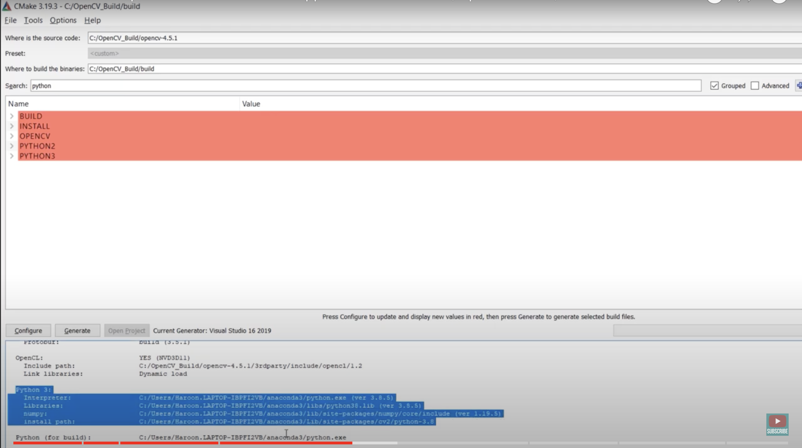The width and height of the screenshot is (802, 448).
Task: Click the Generate button
Action: pyautogui.click(x=77, y=330)
